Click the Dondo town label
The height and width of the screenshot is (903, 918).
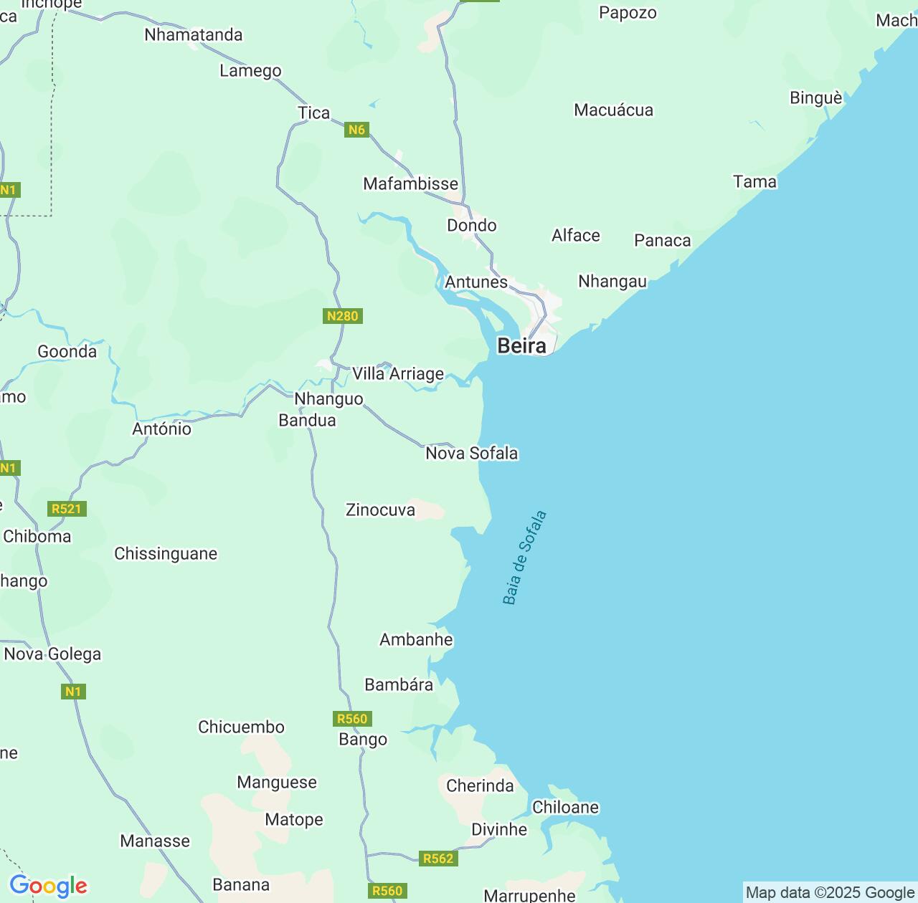click(472, 225)
